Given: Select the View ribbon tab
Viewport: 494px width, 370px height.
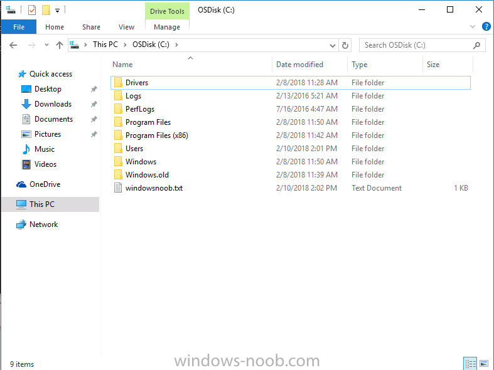Looking at the screenshot, I should [126, 27].
